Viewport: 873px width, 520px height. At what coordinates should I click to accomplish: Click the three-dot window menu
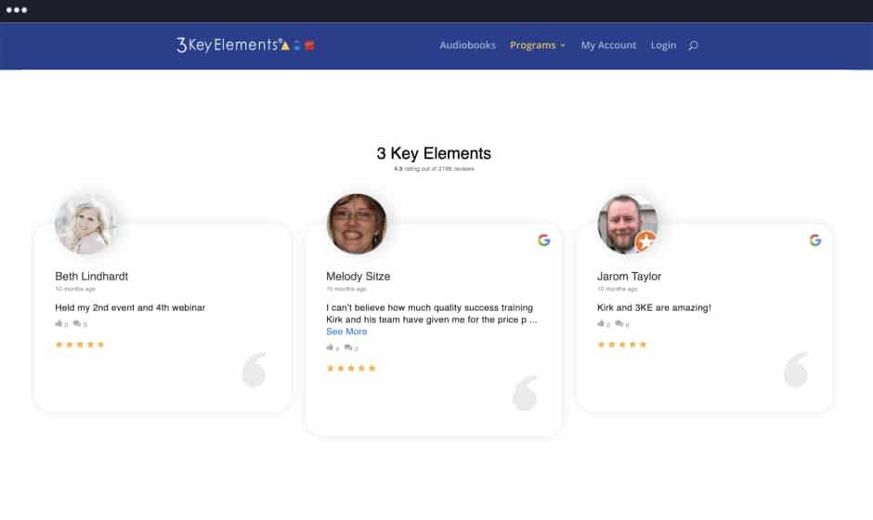click(x=17, y=10)
